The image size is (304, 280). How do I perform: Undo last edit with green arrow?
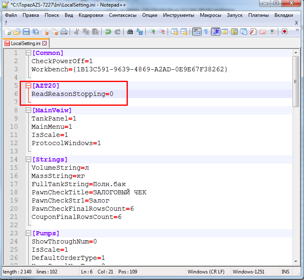[x=108, y=32]
